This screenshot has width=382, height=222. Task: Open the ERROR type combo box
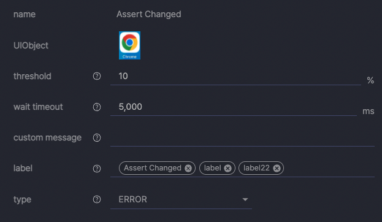181,199
